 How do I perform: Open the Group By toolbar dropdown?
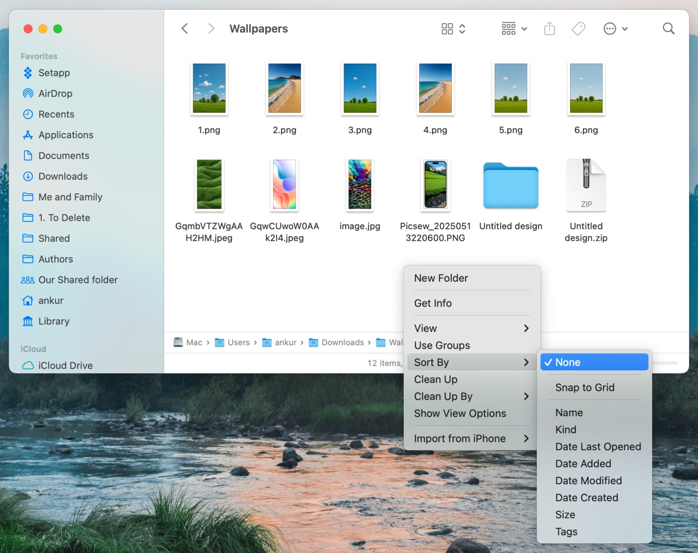(514, 29)
